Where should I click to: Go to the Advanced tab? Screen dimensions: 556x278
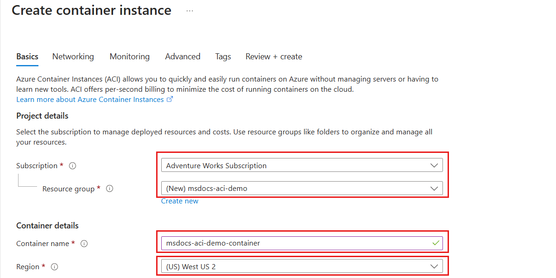coord(183,57)
